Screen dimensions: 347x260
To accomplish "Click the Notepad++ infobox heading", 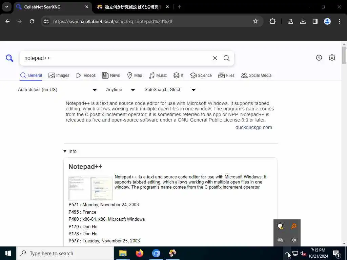I will pyautogui.click(x=85, y=167).
